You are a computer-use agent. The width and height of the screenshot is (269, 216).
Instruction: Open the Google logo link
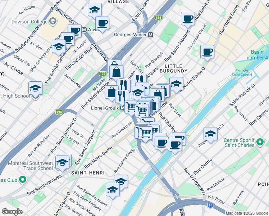[x=12, y=212]
